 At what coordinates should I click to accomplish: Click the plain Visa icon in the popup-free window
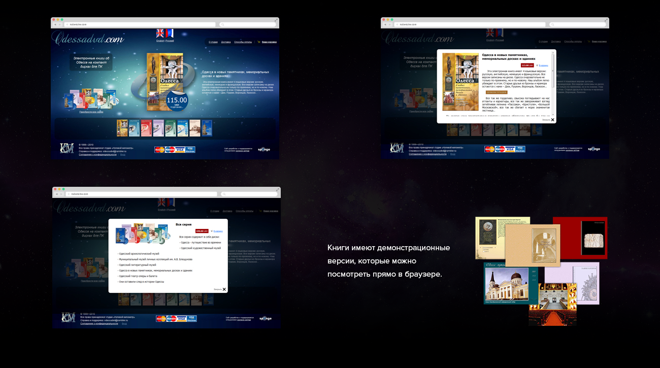[x=180, y=149]
